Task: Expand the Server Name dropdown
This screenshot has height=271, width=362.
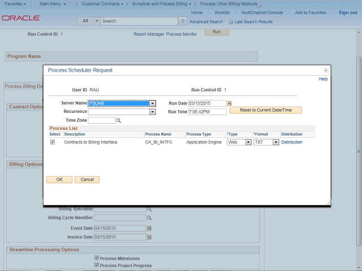Action: [153, 103]
